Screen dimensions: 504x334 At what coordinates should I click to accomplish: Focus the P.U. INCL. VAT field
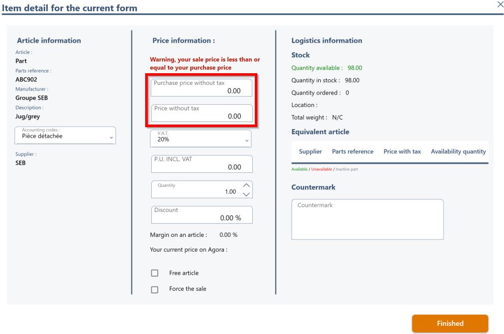click(x=202, y=164)
